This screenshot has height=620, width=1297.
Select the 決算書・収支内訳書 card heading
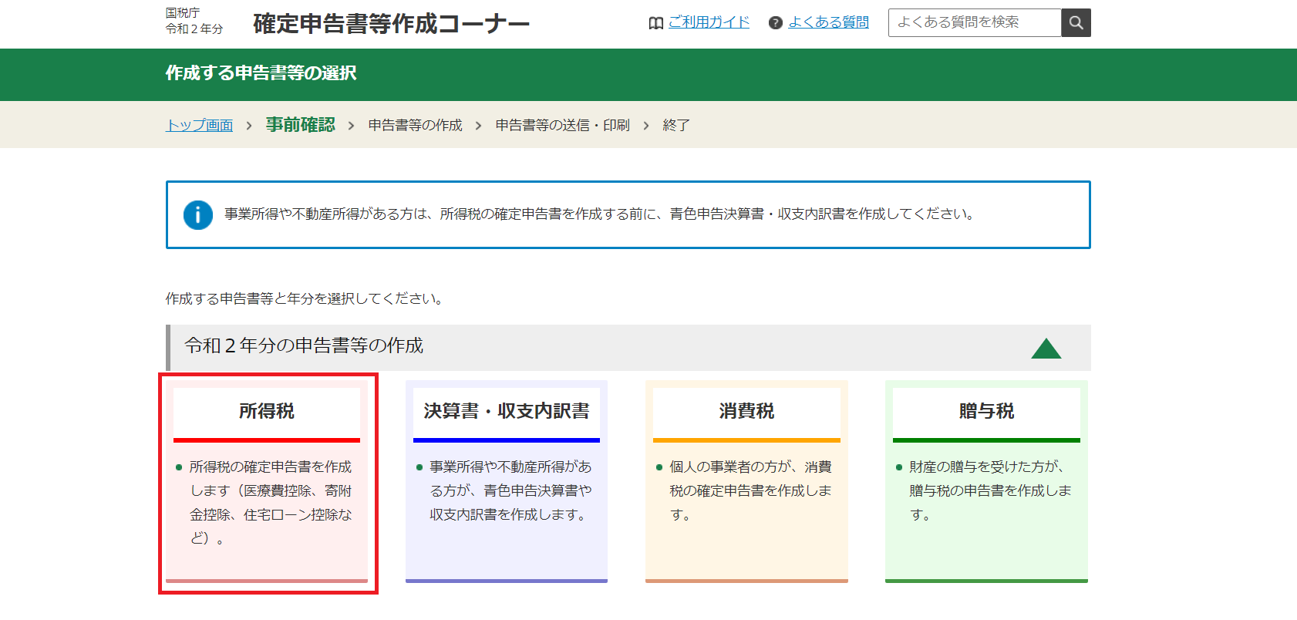click(507, 411)
